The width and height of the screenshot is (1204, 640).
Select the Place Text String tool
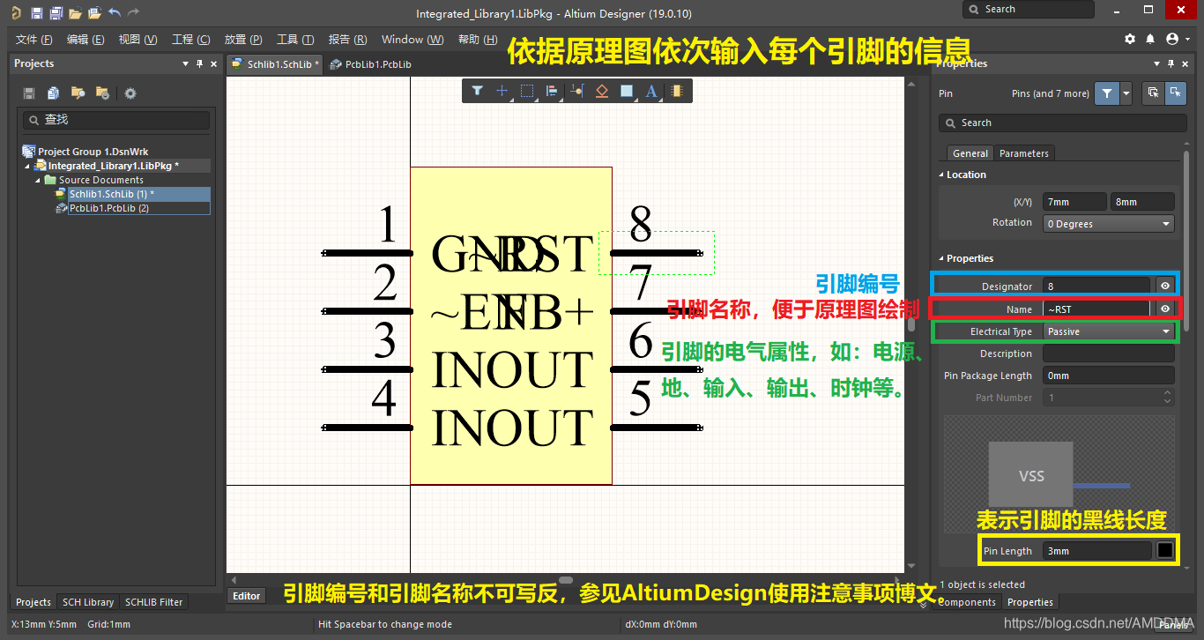[x=651, y=91]
